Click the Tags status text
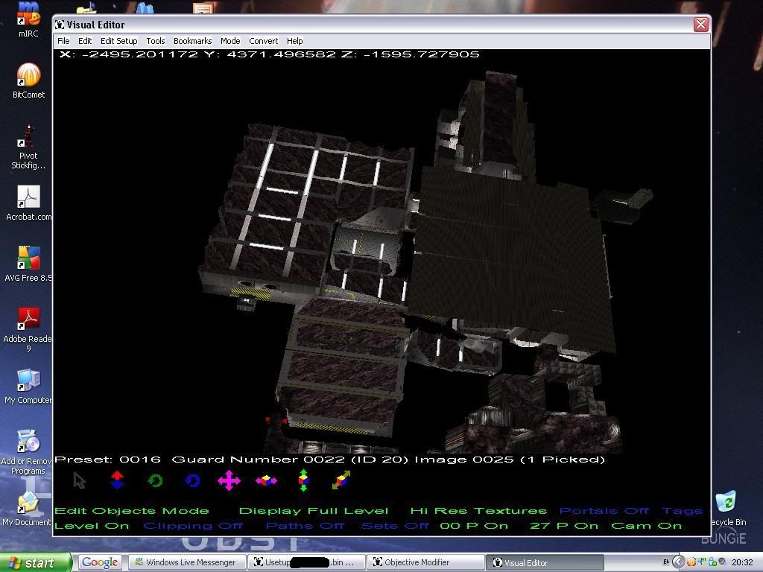 pyautogui.click(x=683, y=511)
